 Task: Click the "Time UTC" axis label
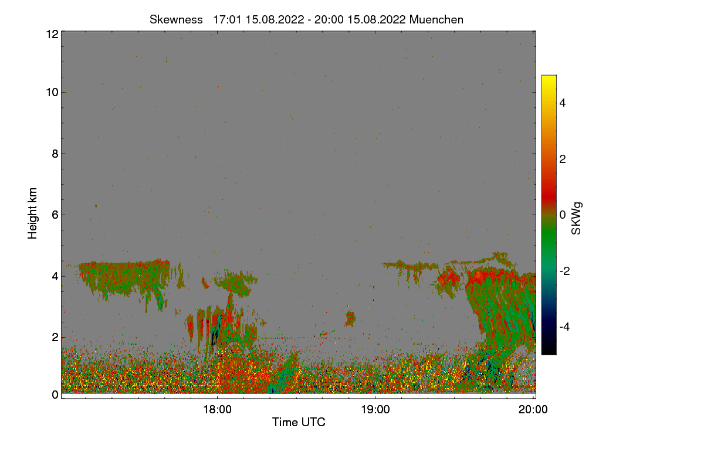(299, 422)
